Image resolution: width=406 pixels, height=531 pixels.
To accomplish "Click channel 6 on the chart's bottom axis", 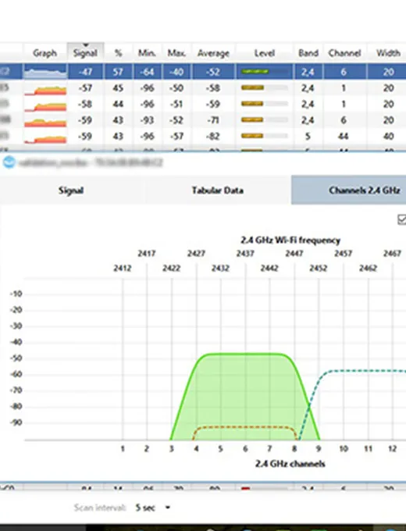I will tap(245, 449).
